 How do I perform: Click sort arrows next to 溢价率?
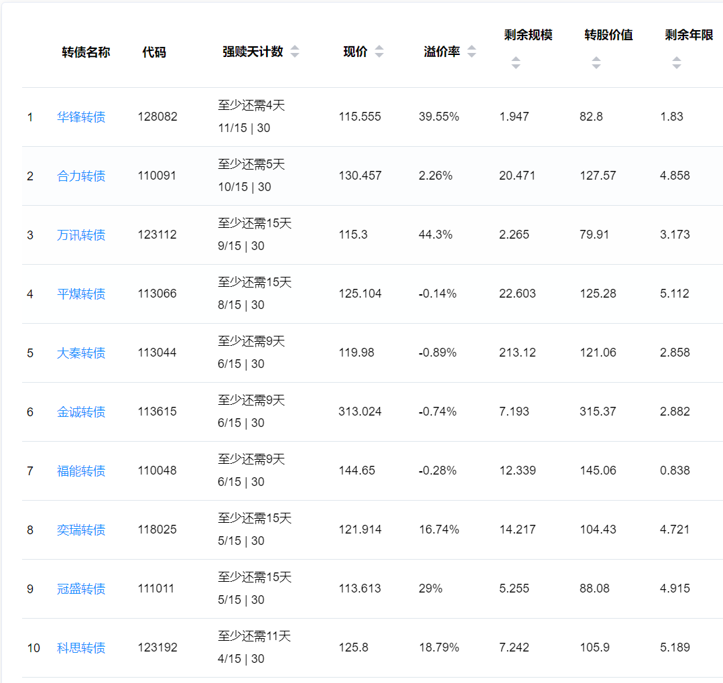click(472, 52)
